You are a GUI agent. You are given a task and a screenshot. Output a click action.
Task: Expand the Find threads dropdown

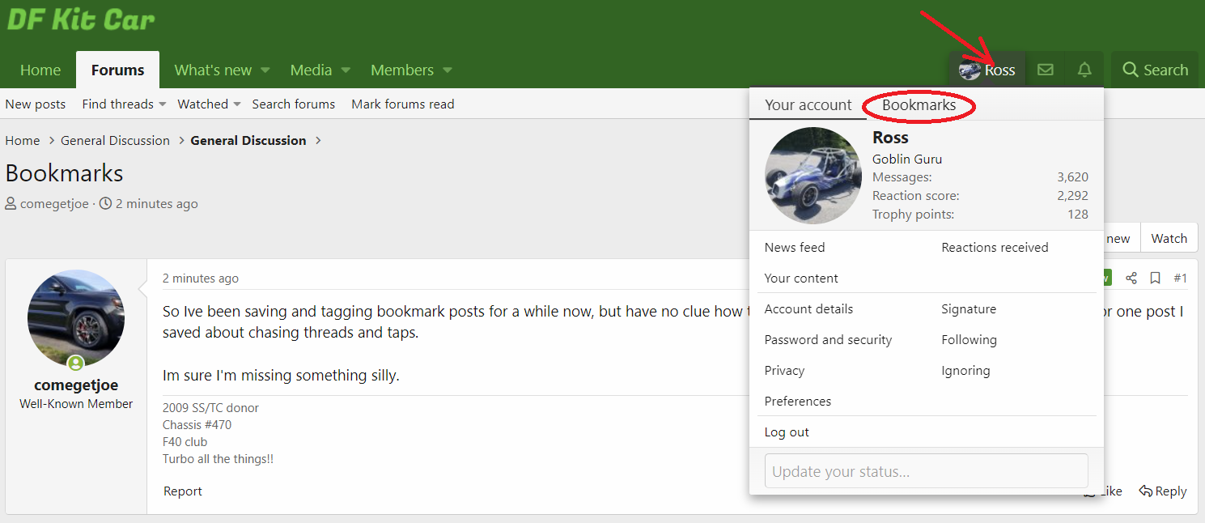tap(162, 104)
